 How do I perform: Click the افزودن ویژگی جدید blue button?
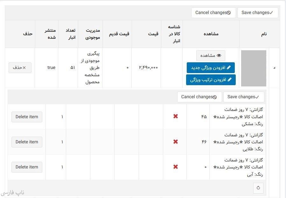pos(211,68)
